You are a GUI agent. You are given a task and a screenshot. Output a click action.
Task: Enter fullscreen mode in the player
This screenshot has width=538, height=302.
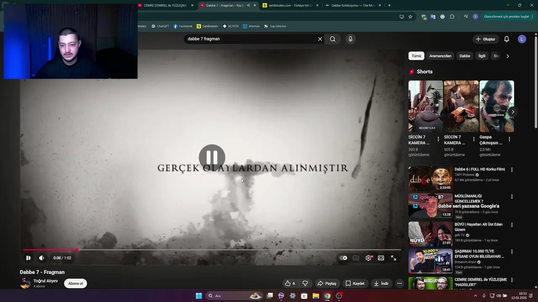click(393, 258)
